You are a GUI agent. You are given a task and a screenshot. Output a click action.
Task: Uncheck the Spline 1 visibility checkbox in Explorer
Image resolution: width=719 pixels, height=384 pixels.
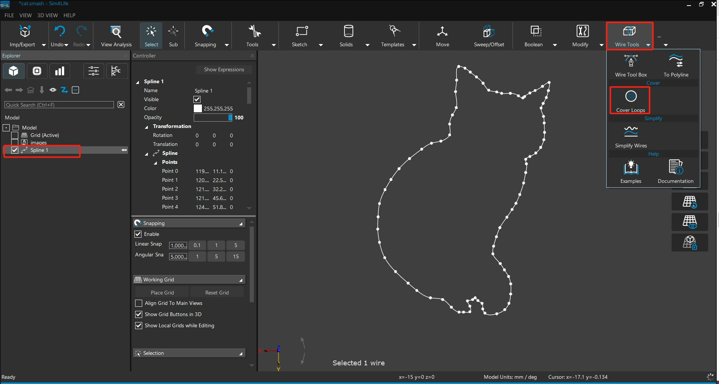pyautogui.click(x=15, y=150)
